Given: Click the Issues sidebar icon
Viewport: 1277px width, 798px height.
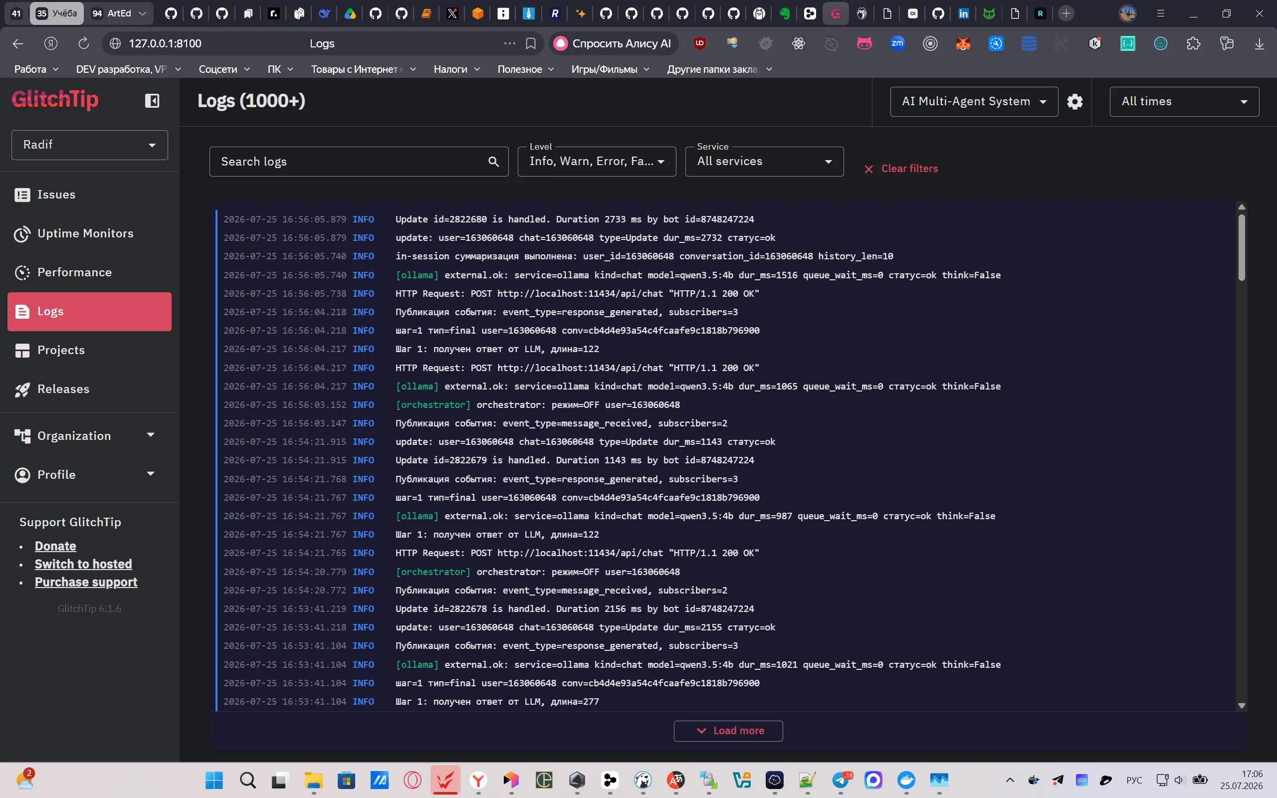Looking at the screenshot, I should 22,195.
